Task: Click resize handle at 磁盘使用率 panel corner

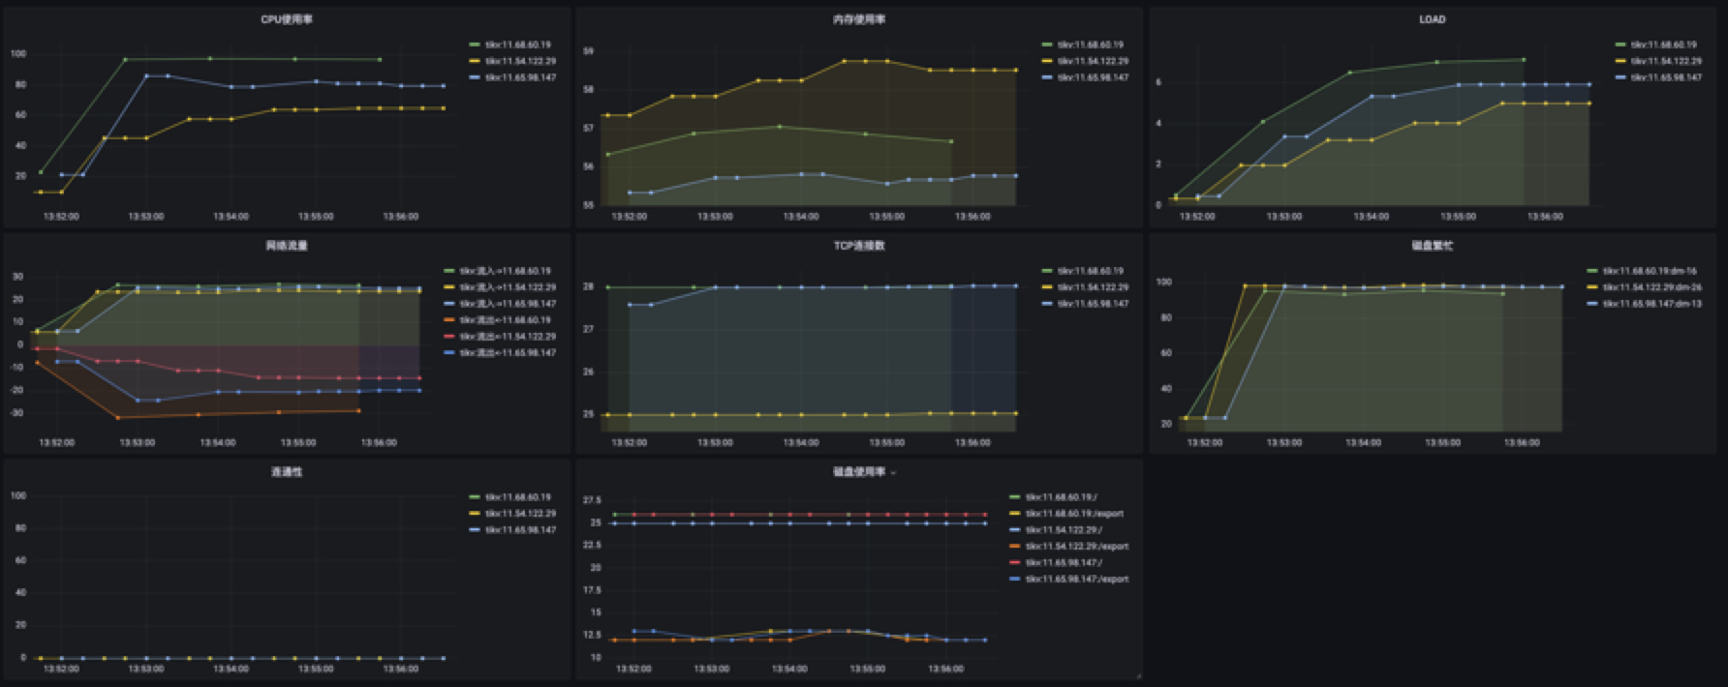Action: click(1139, 675)
